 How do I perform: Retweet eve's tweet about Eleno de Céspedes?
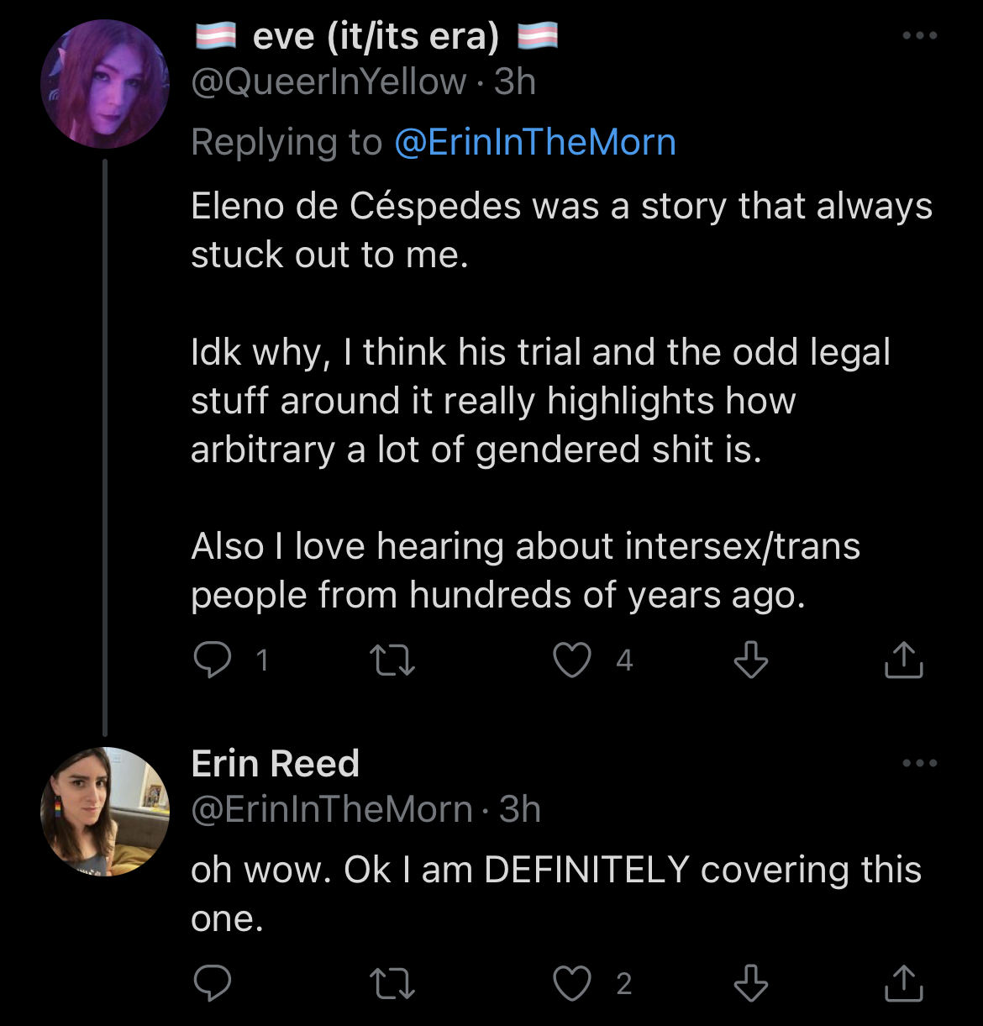pyautogui.click(x=392, y=660)
